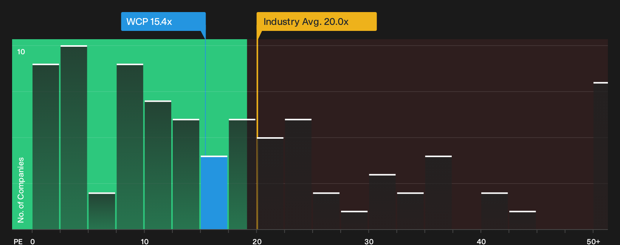The image size is (620, 245).
Task: Click the short bar at PE 5-7.5
Action: (102, 211)
